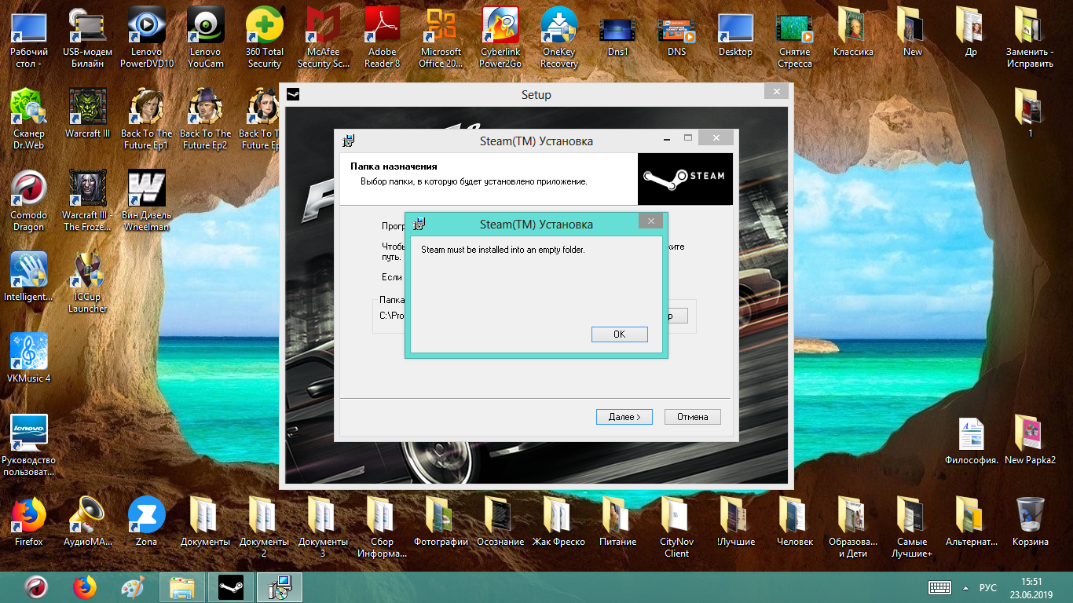Screen dimensions: 1073x603
Task: Open Lenovo user guide shortcut
Action: 28,445
